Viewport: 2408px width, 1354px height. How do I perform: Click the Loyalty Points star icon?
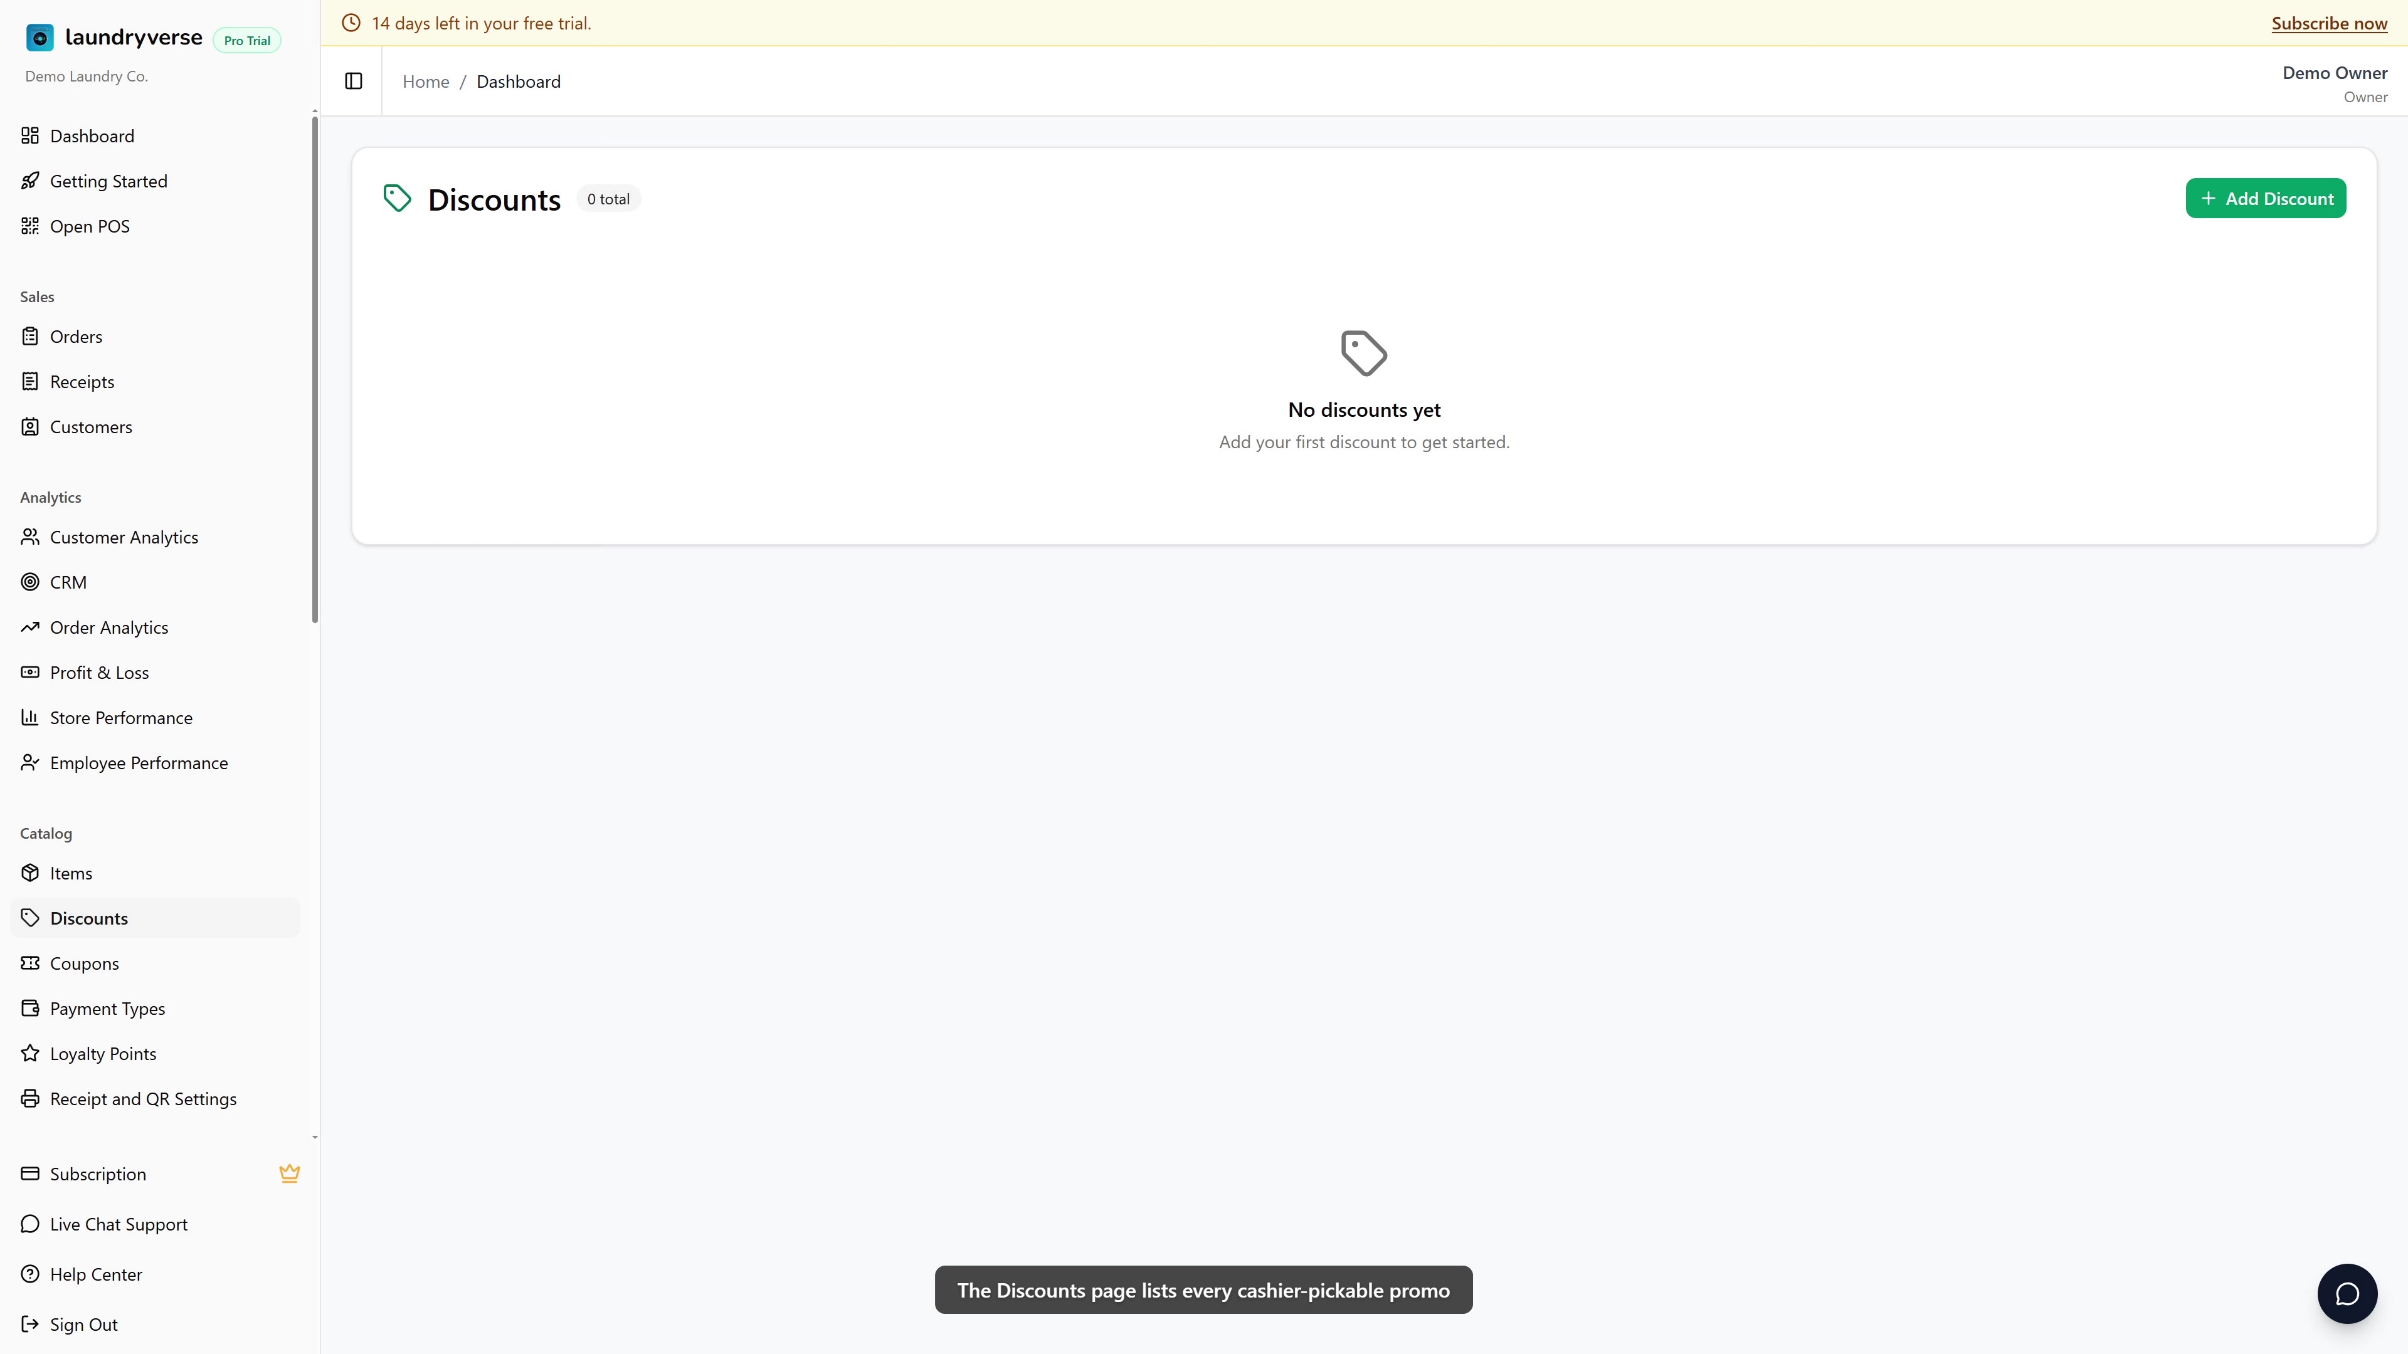click(x=30, y=1054)
